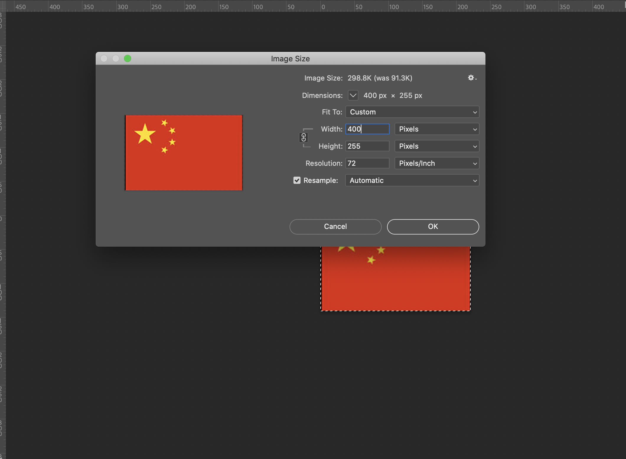Click the Image Size dialog title bar
Viewport: 626px width, 459px height.
point(290,58)
